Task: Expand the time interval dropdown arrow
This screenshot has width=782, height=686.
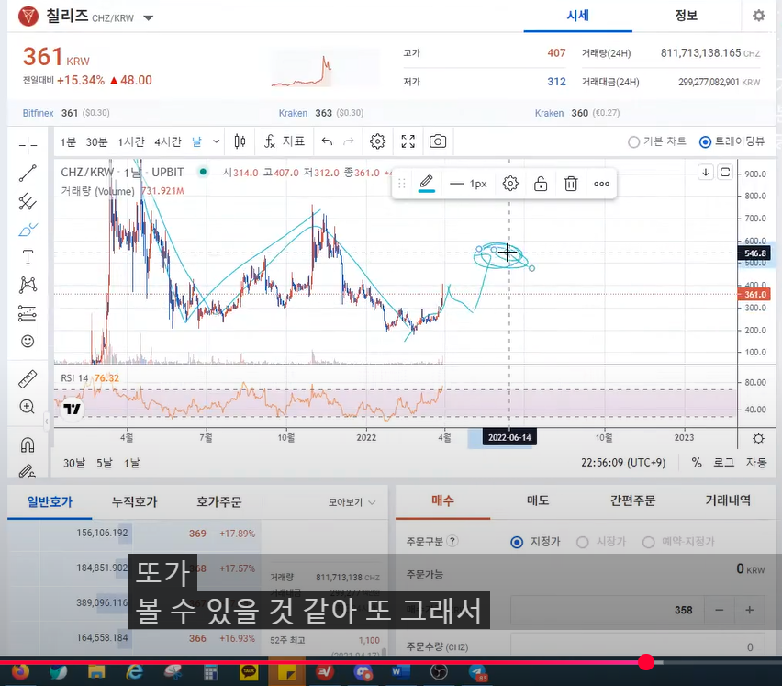Action: (x=216, y=141)
